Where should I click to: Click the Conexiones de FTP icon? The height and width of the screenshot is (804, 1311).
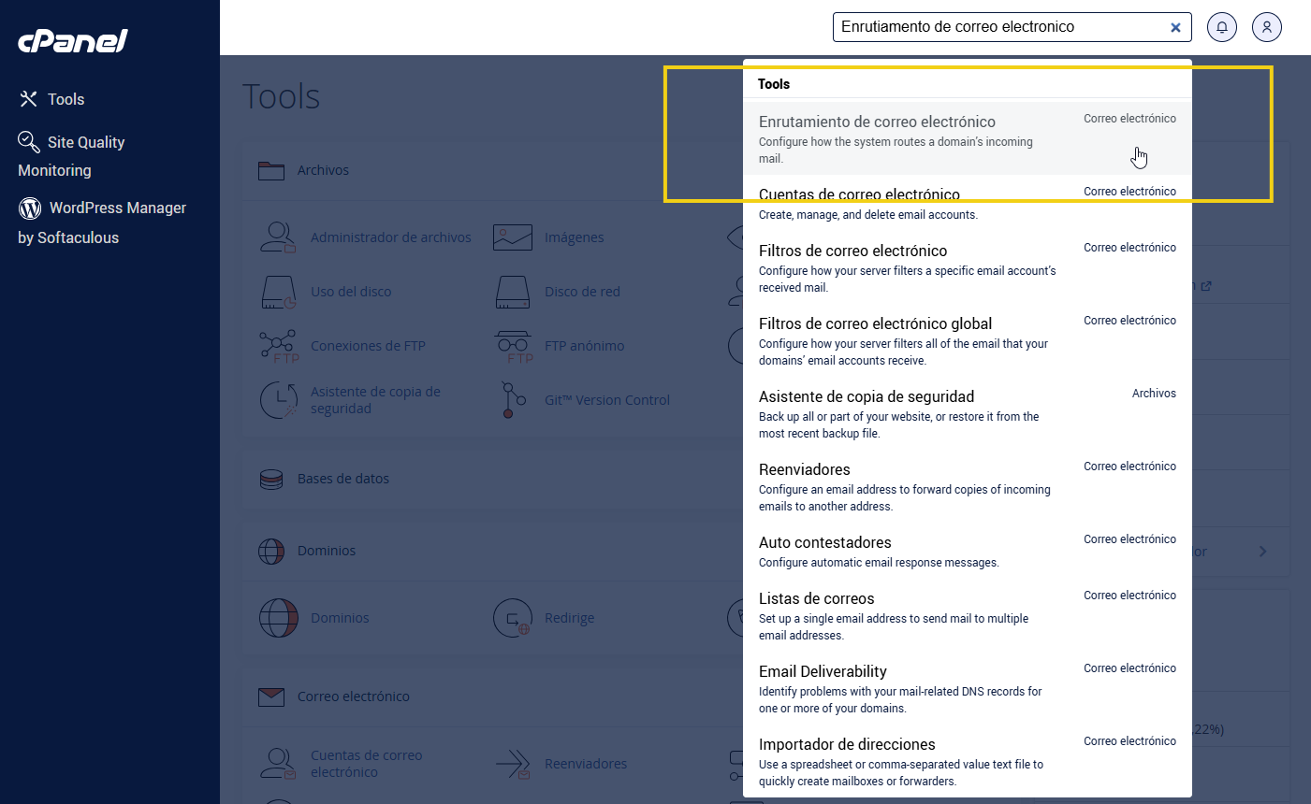tap(278, 346)
